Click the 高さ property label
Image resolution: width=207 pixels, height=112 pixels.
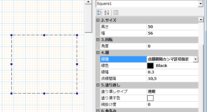(x=105, y=27)
